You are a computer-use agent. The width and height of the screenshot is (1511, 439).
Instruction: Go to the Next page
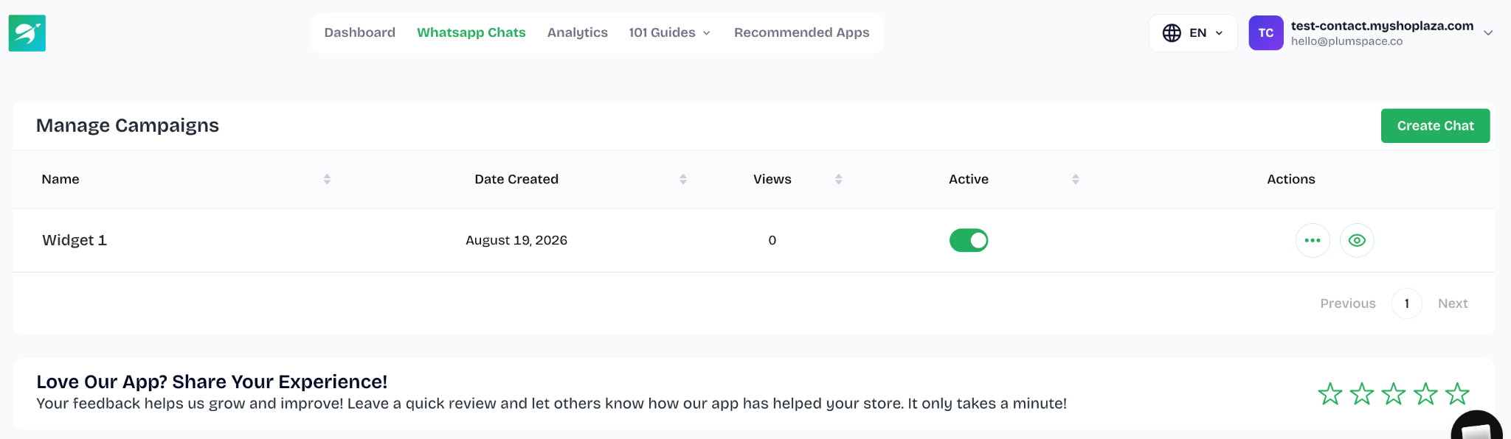[x=1453, y=303]
